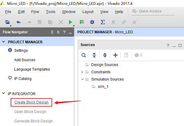184x126 pixels.
Task: Click the Generate Bitstream icon
Action: (82, 22)
